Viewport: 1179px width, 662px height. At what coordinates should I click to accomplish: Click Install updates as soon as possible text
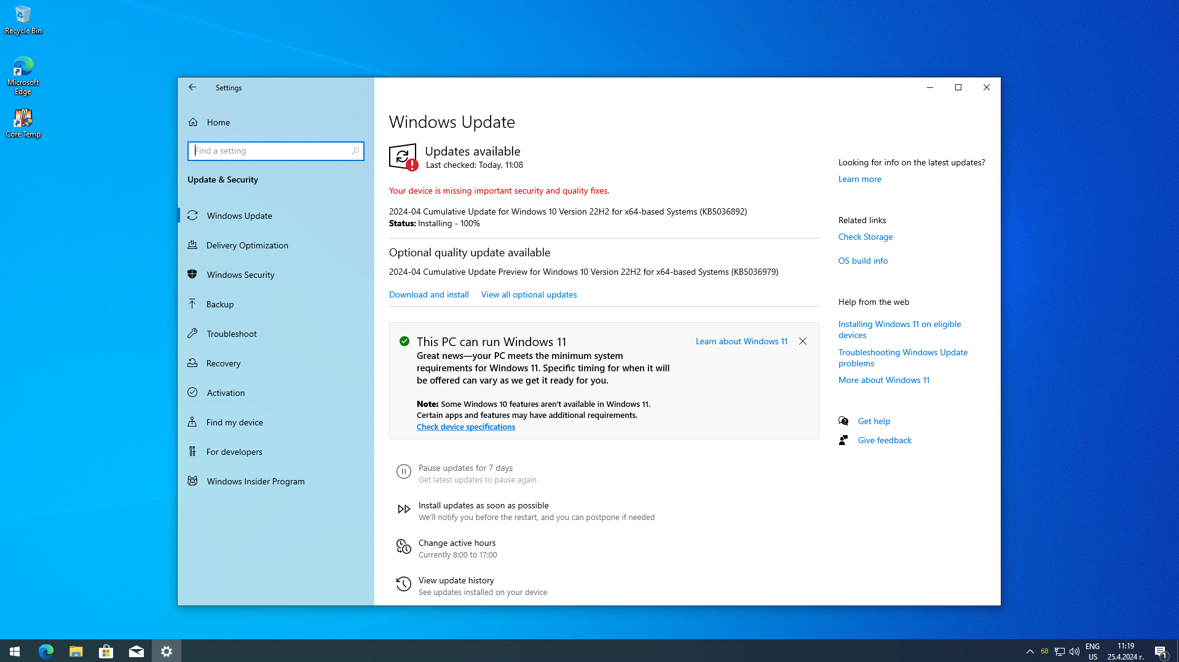pyautogui.click(x=484, y=506)
